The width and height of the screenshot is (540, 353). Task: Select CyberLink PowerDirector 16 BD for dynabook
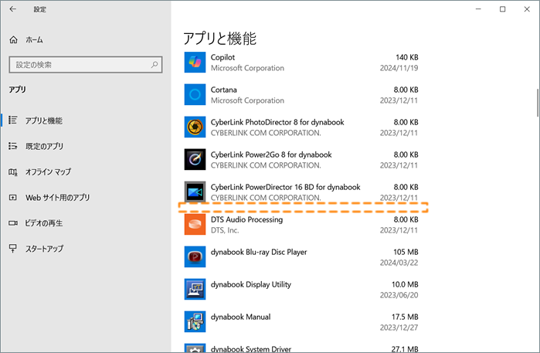[x=286, y=187]
